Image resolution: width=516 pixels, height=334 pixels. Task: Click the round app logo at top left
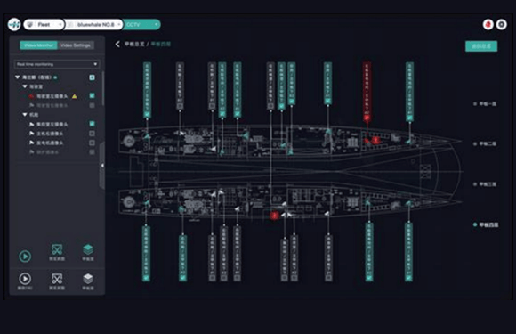click(x=14, y=24)
